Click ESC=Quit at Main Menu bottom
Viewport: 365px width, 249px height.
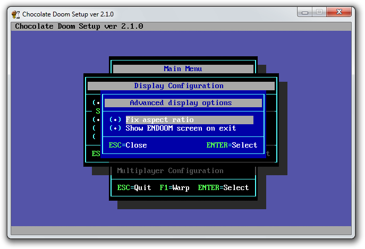pos(134,187)
